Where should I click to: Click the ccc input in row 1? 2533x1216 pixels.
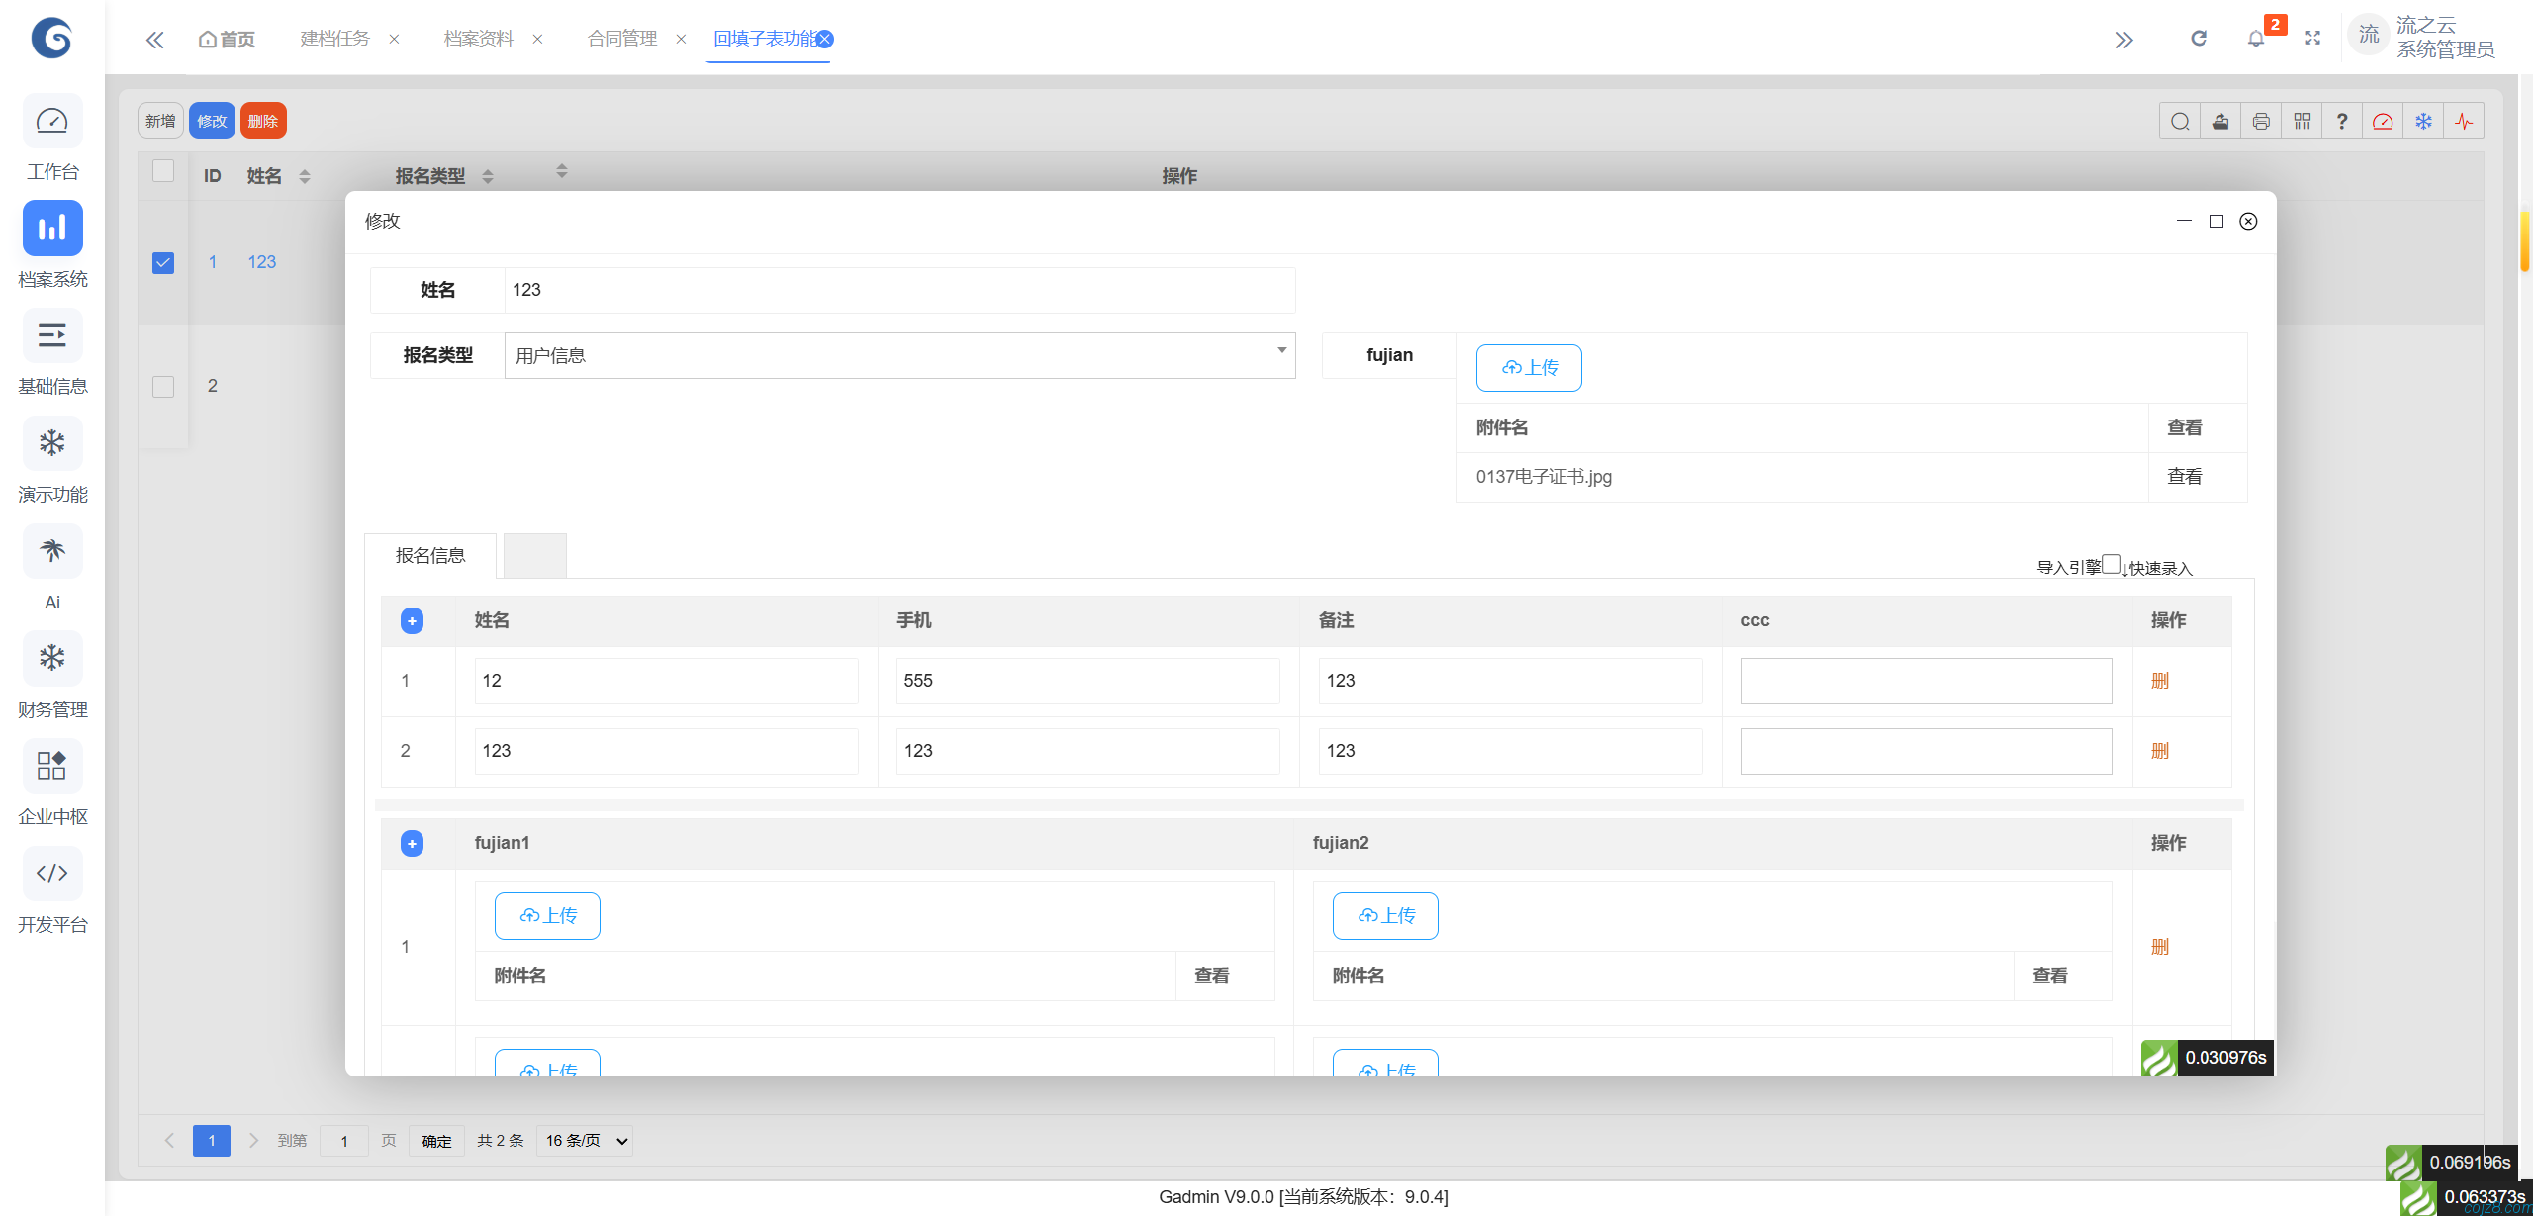pos(1926,681)
